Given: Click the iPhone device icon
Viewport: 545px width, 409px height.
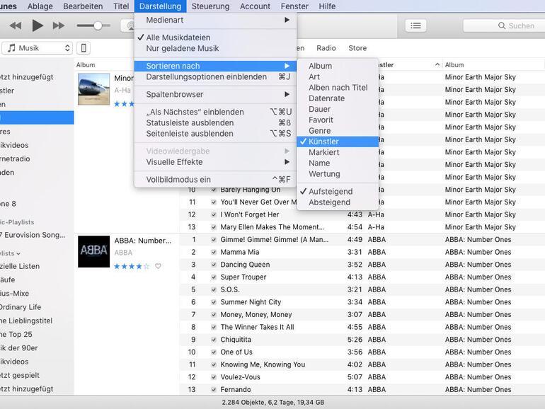Looking at the screenshot, I should click(x=84, y=48).
